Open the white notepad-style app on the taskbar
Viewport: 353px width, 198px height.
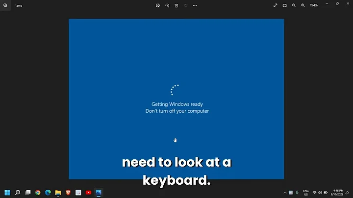pyautogui.click(x=78, y=193)
